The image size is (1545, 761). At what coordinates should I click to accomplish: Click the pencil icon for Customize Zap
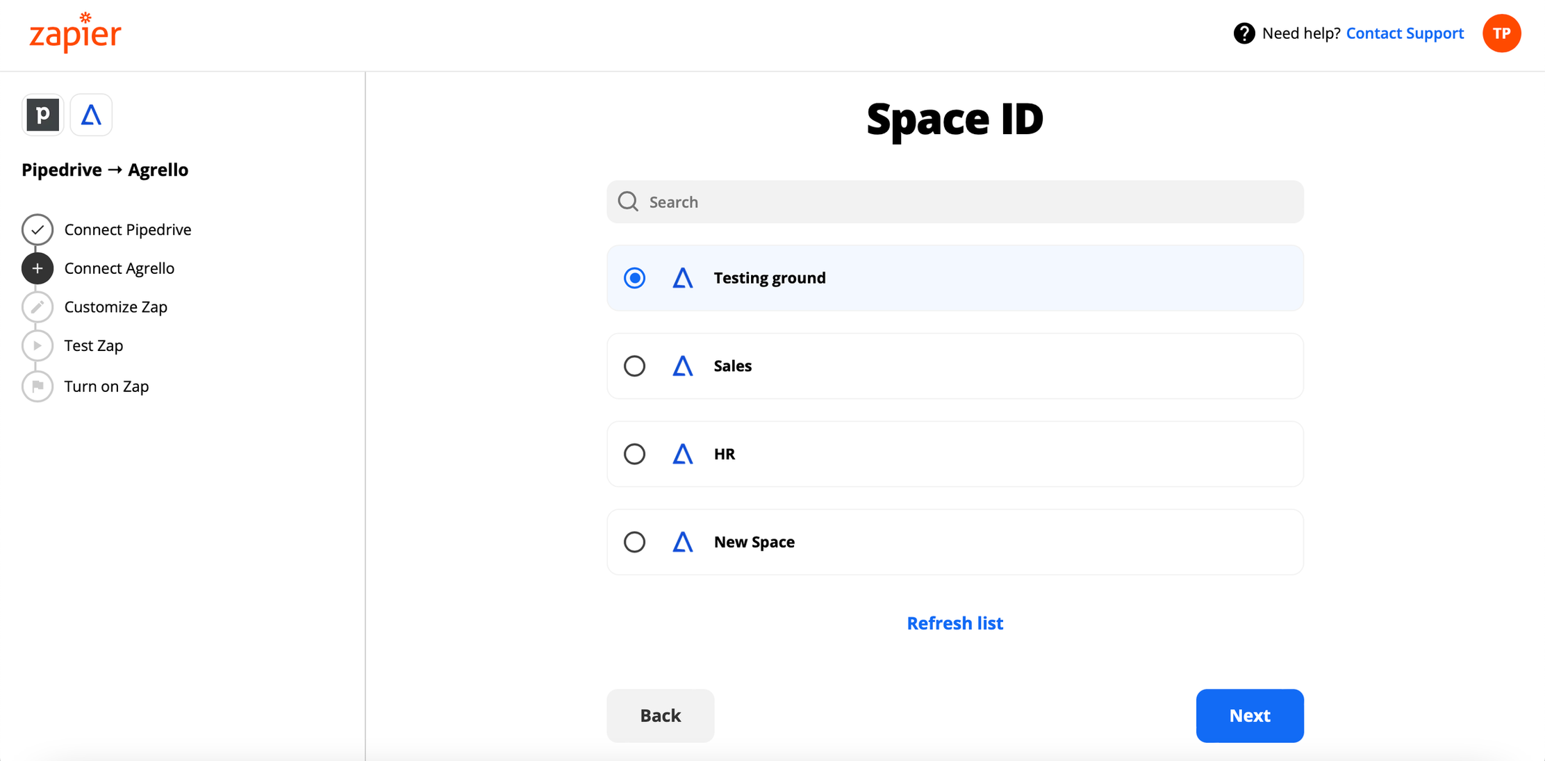pyautogui.click(x=38, y=307)
